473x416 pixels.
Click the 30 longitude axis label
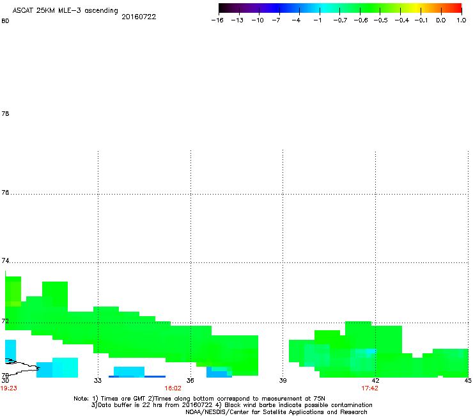coord(5,381)
